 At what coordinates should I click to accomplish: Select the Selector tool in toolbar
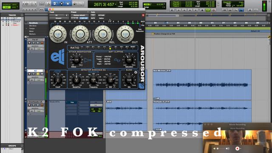(x=61, y=3)
